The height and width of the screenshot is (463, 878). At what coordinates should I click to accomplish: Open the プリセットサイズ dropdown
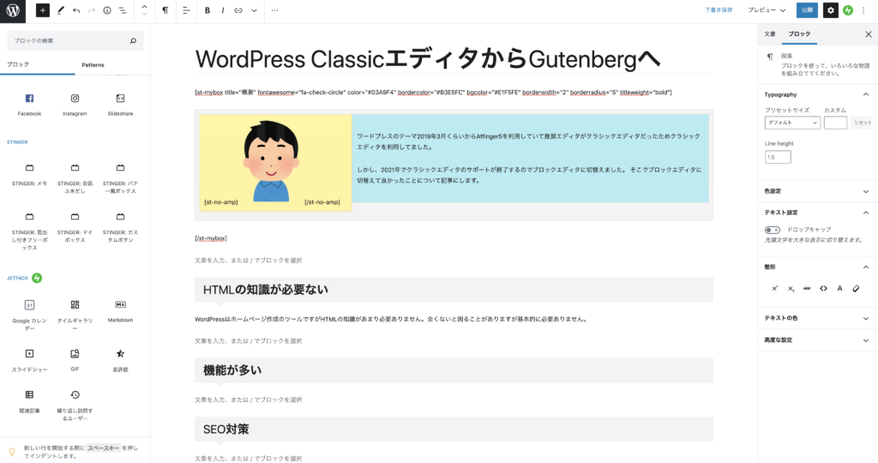point(792,123)
